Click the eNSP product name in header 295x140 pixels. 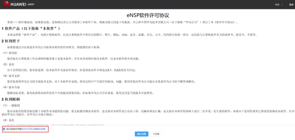31,4
